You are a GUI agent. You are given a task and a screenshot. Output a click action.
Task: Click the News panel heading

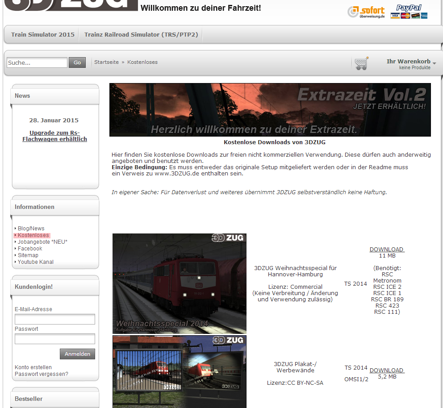click(x=22, y=96)
